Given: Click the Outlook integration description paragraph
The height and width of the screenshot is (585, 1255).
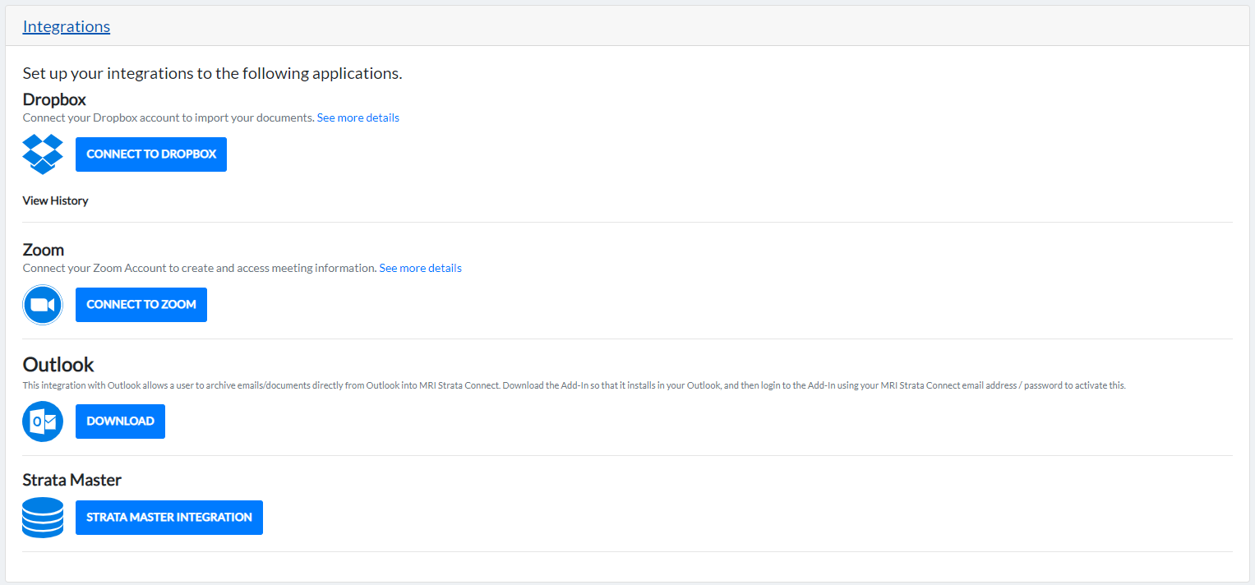Looking at the screenshot, I should coord(574,385).
